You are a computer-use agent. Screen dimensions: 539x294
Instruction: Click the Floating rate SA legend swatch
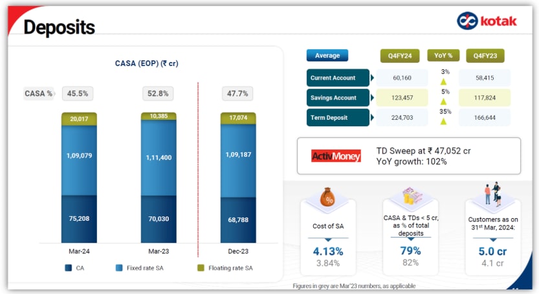pyautogui.click(x=201, y=267)
